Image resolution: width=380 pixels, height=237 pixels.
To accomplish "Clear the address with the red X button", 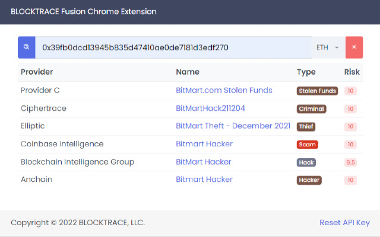I will 354,47.
